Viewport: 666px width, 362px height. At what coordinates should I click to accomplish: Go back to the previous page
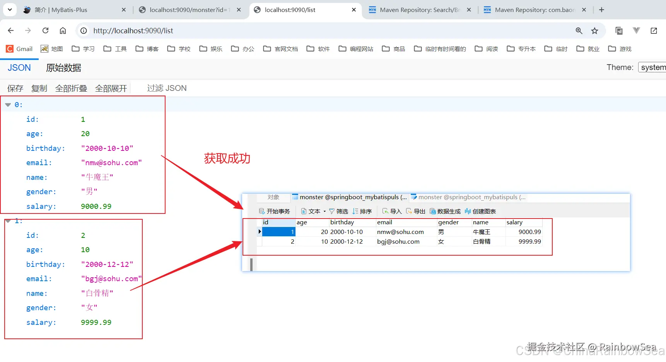(x=11, y=31)
